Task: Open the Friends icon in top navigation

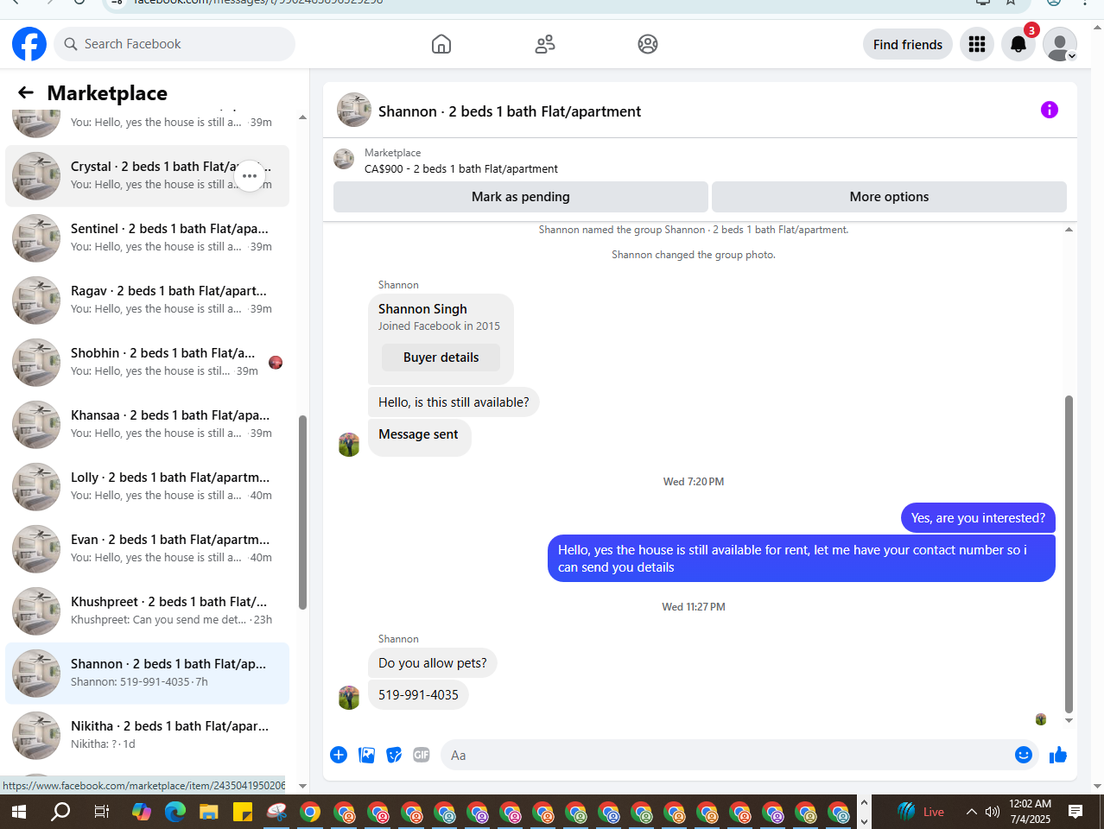Action: 545,44
